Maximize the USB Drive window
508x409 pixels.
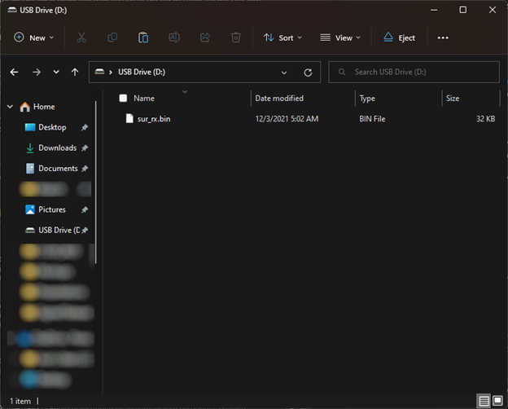click(463, 10)
